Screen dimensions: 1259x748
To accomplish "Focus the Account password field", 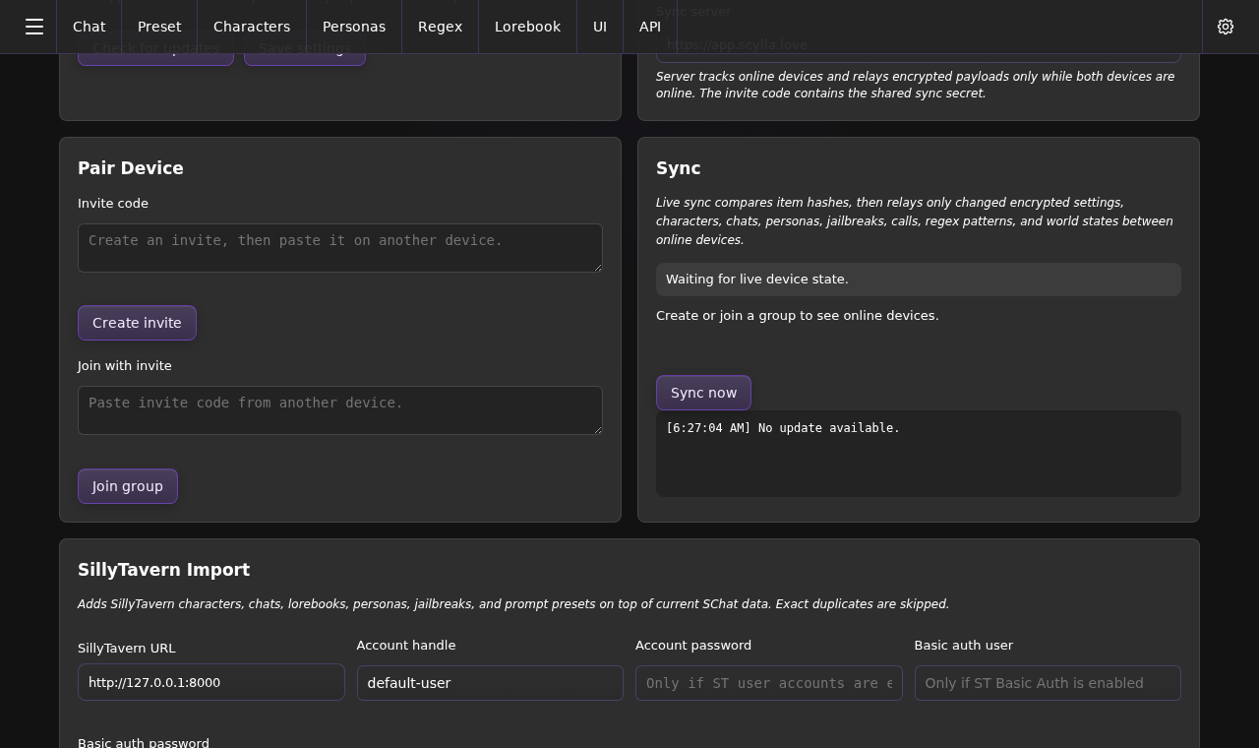I will [x=769, y=683].
